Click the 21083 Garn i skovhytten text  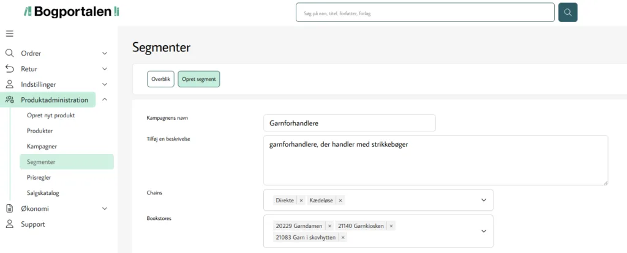[306, 238]
